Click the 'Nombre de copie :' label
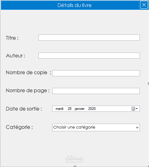Image resolution: width=149 pixels, height=167 pixels. pos(28,73)
